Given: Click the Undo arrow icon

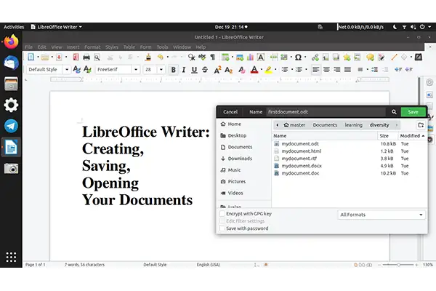Looking at the screenshot, I should 161,57.
